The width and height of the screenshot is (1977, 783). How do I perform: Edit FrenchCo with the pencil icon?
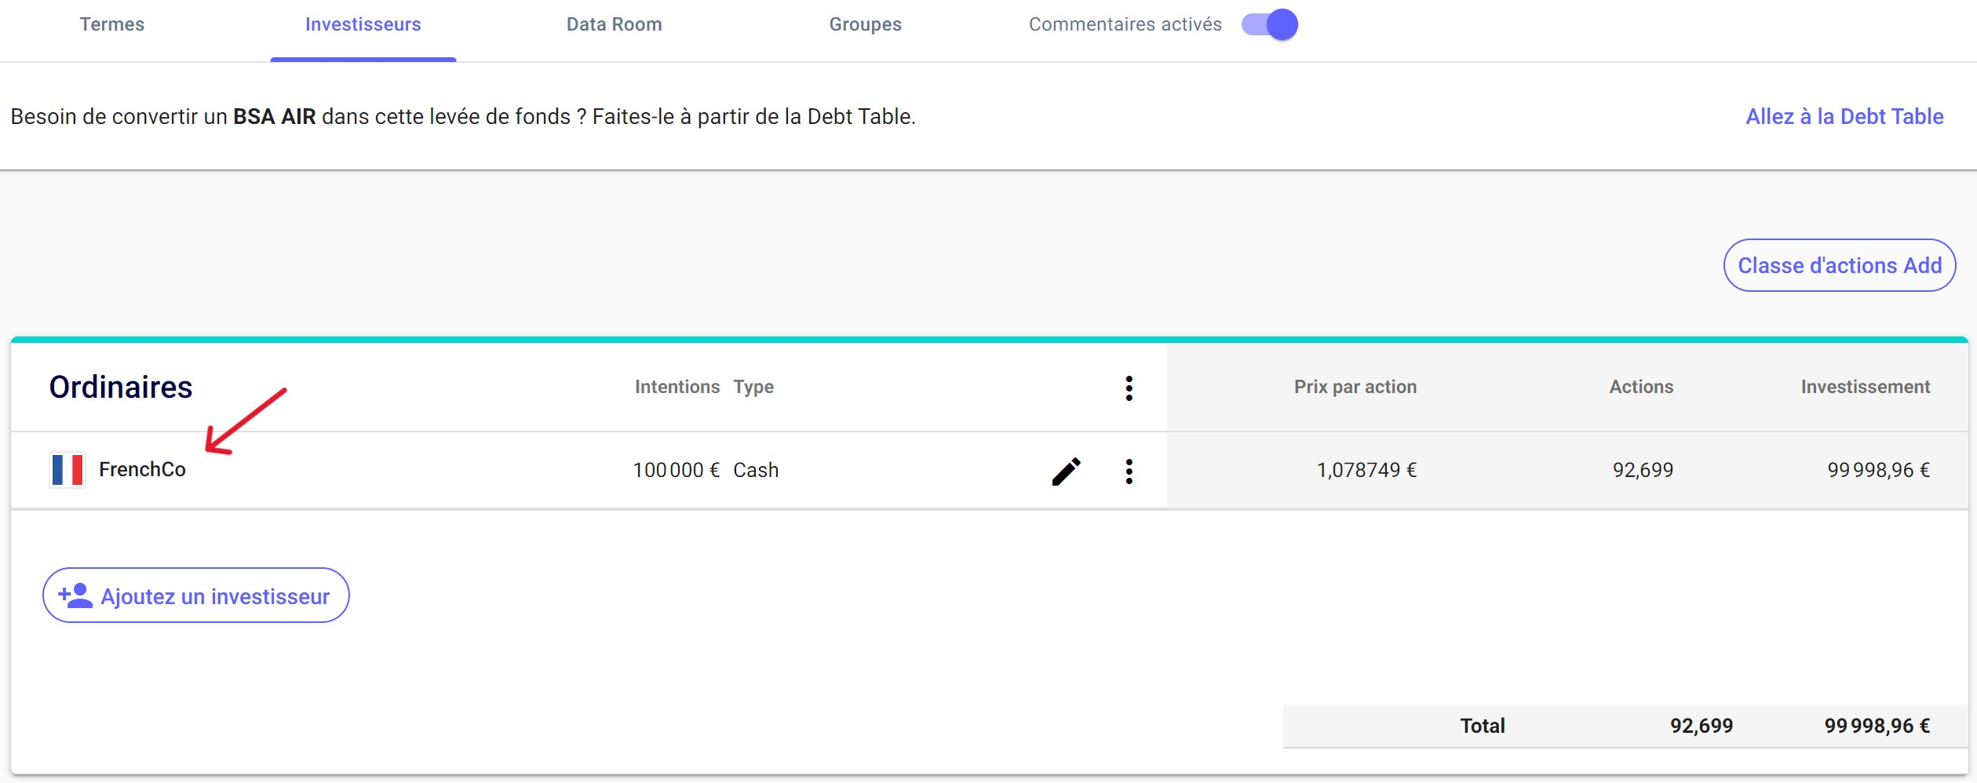point(1066,472)
